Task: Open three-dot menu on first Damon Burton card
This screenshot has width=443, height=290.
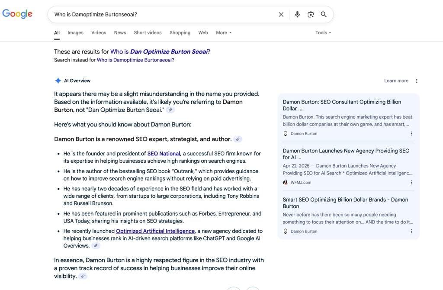Action: coord(411,134)
